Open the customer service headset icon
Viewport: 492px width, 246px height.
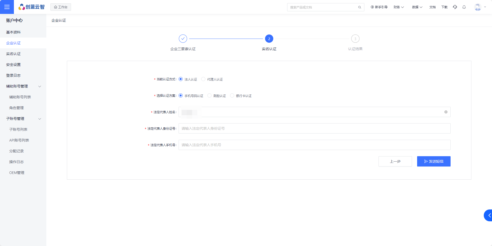(x=455, y=7)
